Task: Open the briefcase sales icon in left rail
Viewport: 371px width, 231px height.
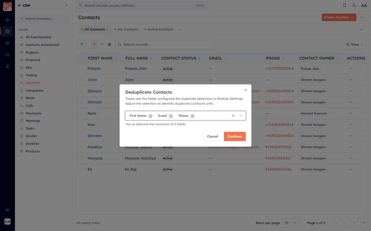Action: tap(7, 31)
